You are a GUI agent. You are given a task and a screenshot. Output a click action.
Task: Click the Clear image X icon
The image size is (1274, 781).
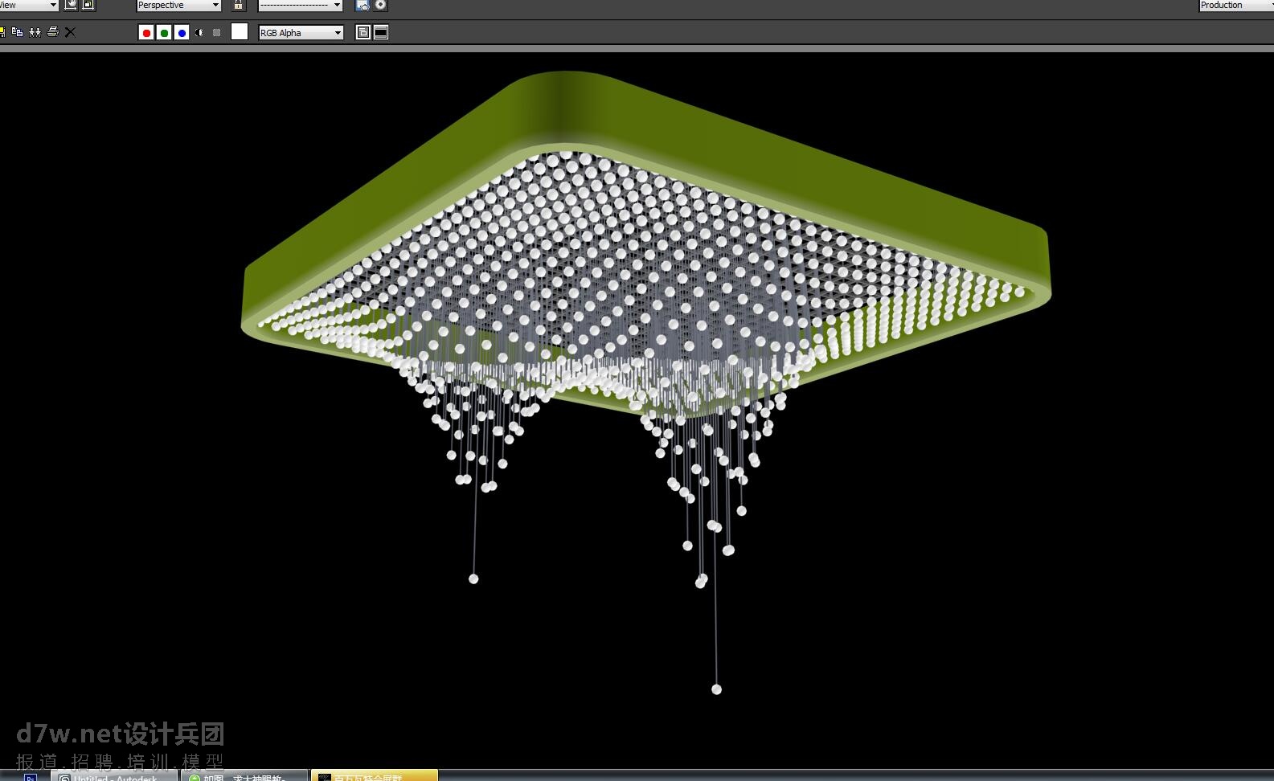(x=70, y=32)
